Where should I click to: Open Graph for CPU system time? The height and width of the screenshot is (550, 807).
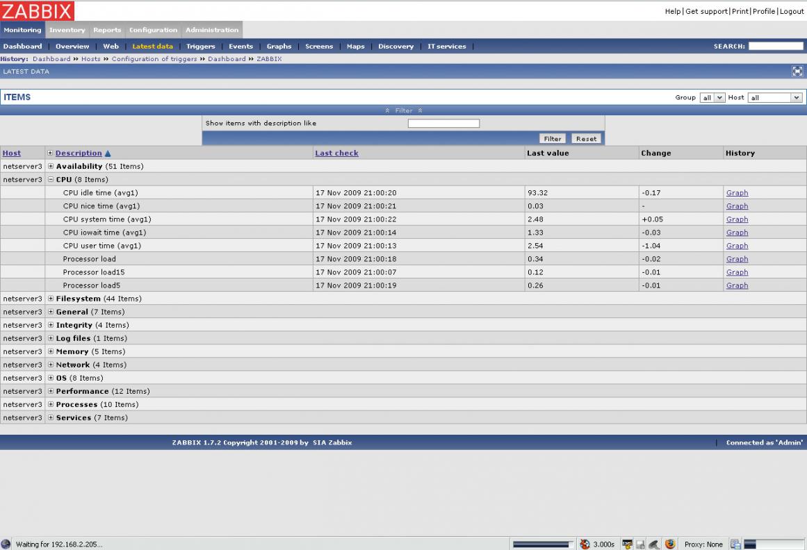(737, 219)
